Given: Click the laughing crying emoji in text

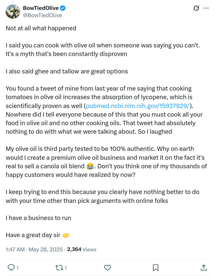Looking at the screenshot, I should coord(90,166).
